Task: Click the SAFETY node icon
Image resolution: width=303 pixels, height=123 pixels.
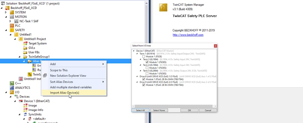Action: point(12,30)
